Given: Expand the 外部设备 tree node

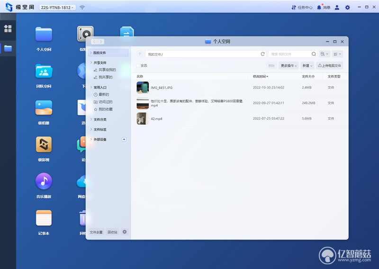Looking at the screenshot, I should [x=91, y=139].
